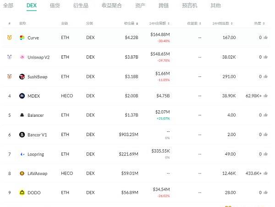This screenshot has height=207, width=275.
Task: Open the 其他 tab
Action: (x=215, y=5)
